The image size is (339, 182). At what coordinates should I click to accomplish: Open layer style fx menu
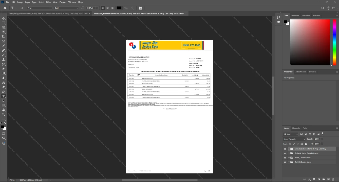tap(309, 179)
